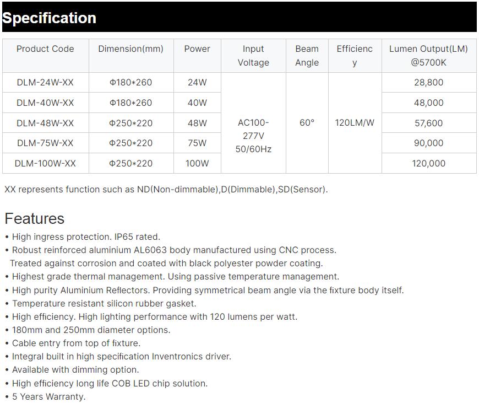Select the 120LM/W efficiency cell
This screenshot has width=479, height=403.
(355, 123)
